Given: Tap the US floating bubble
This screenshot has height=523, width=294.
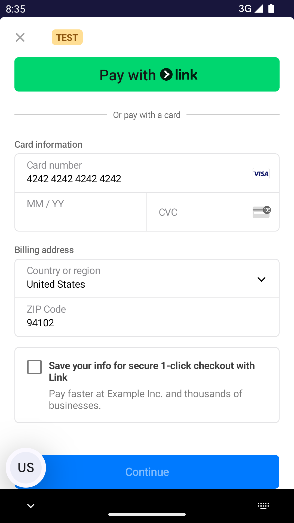Looking at the screenshot, I should (x=26, y=467).
